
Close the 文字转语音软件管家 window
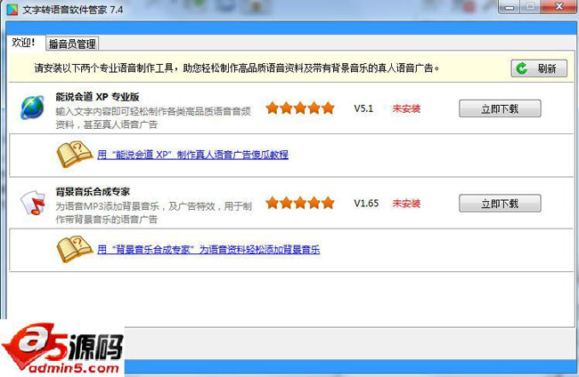[x=559, y=7]
